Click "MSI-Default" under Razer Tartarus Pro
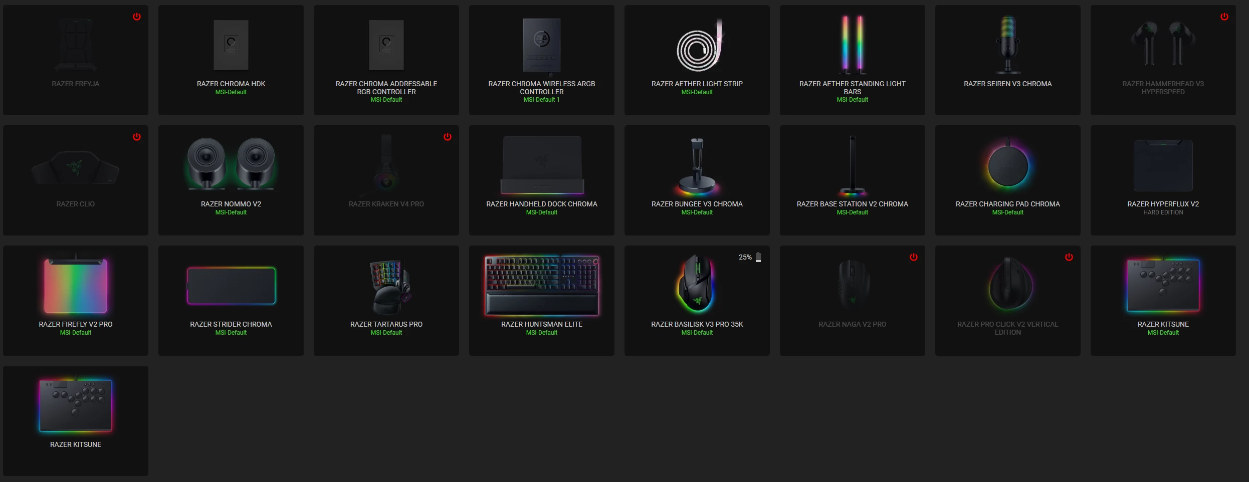Screen dimensions: 1249x482 pyautogui.click(x=386, y=333)
